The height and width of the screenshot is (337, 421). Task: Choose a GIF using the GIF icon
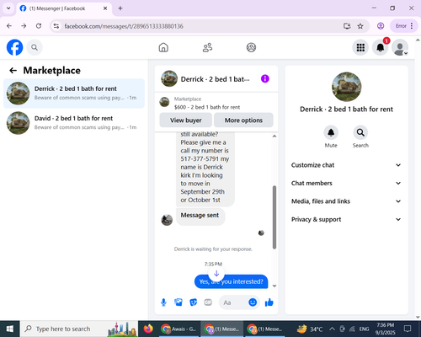click(x=208, y=302)
